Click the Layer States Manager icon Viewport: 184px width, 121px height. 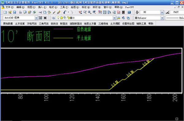pyautogui.click(x=128, y=18)
